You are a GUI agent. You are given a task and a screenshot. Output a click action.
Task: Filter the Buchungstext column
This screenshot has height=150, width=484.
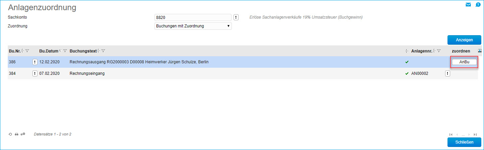point(103,51)
